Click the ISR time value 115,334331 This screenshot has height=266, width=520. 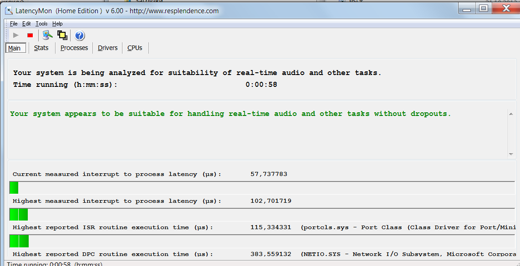pyautogui.click(x=271, y=227)
